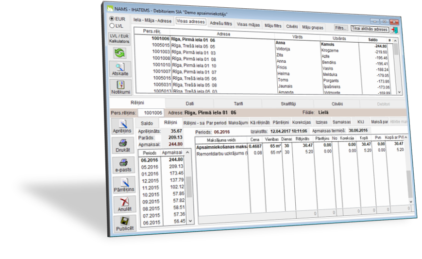Viewport: 422px width, 259px height.
Task: Print using the Drukāt icon
Action: [x=122, y=146]
